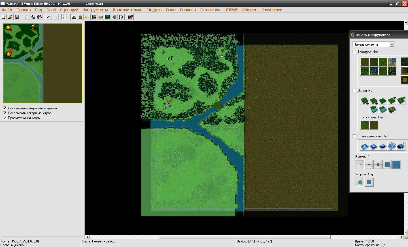Select the first water cliff tool in the cliff row
Image resolution: width=408 pixels, height=247 pixels.
[374, 110]
